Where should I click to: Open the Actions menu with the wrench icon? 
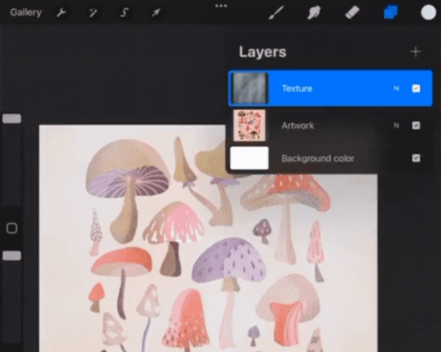[61, 12]
